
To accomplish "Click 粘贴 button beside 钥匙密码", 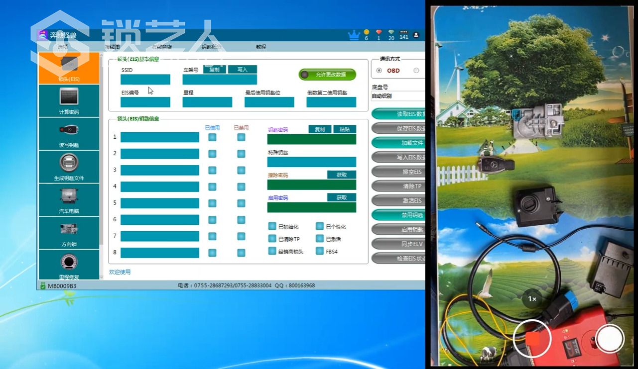I will pos(345,129).
